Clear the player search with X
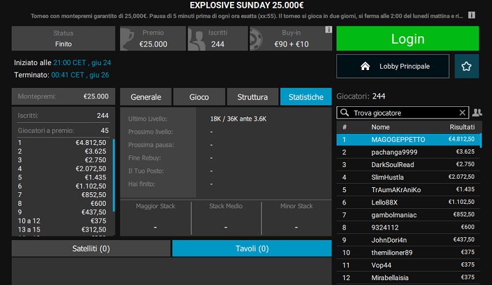The width and height of the screenshot is (492, 285). tap(462, 112)
